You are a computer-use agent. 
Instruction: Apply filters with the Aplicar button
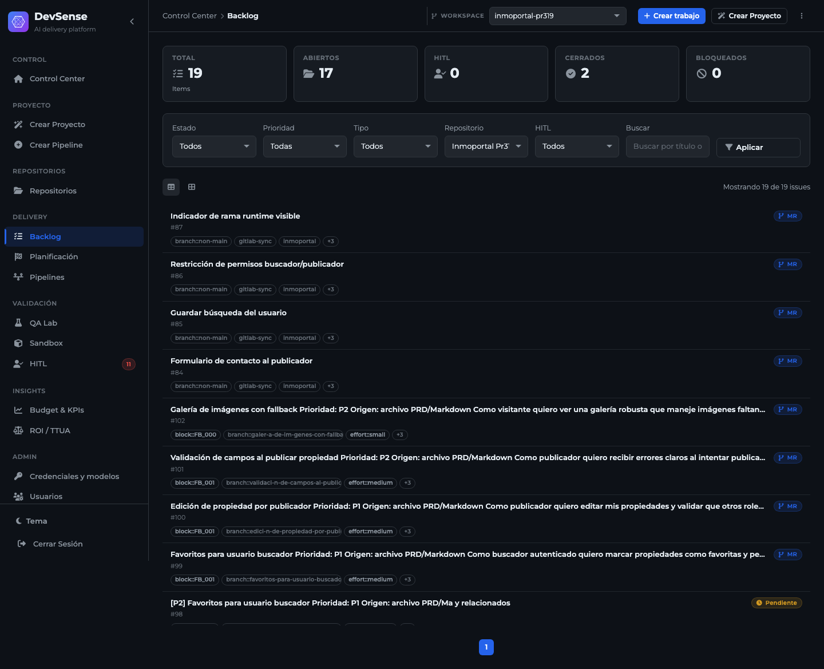tap(758, 148)
